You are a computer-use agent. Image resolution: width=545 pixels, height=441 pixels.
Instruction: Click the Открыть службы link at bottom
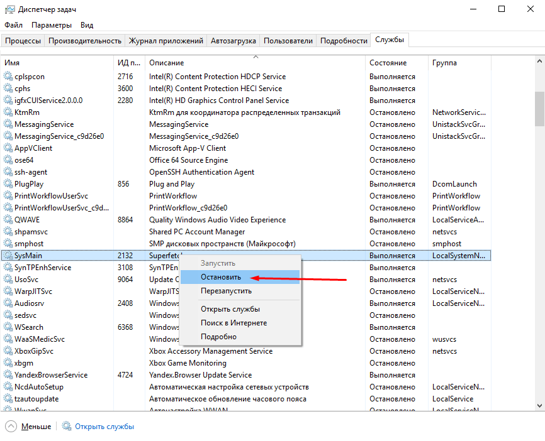click(x=104, y=427)
